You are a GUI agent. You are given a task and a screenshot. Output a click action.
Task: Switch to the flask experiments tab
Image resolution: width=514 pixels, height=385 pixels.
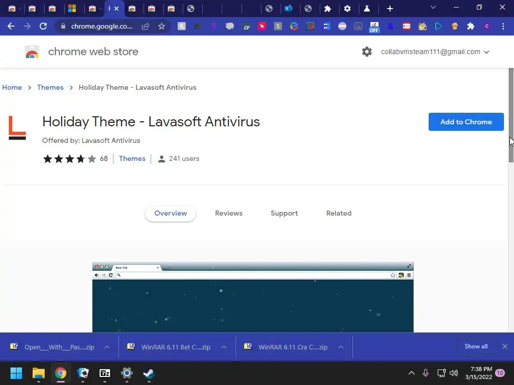pyautogui.click(x=367, y=9)
